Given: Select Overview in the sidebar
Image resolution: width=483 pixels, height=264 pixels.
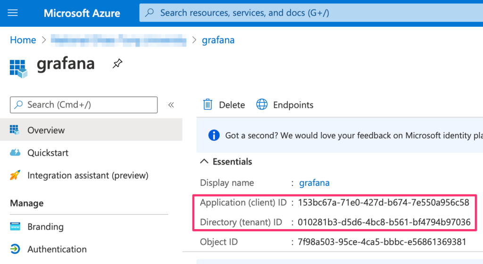Looking at the screenshot, I should [x=91, y=130].
